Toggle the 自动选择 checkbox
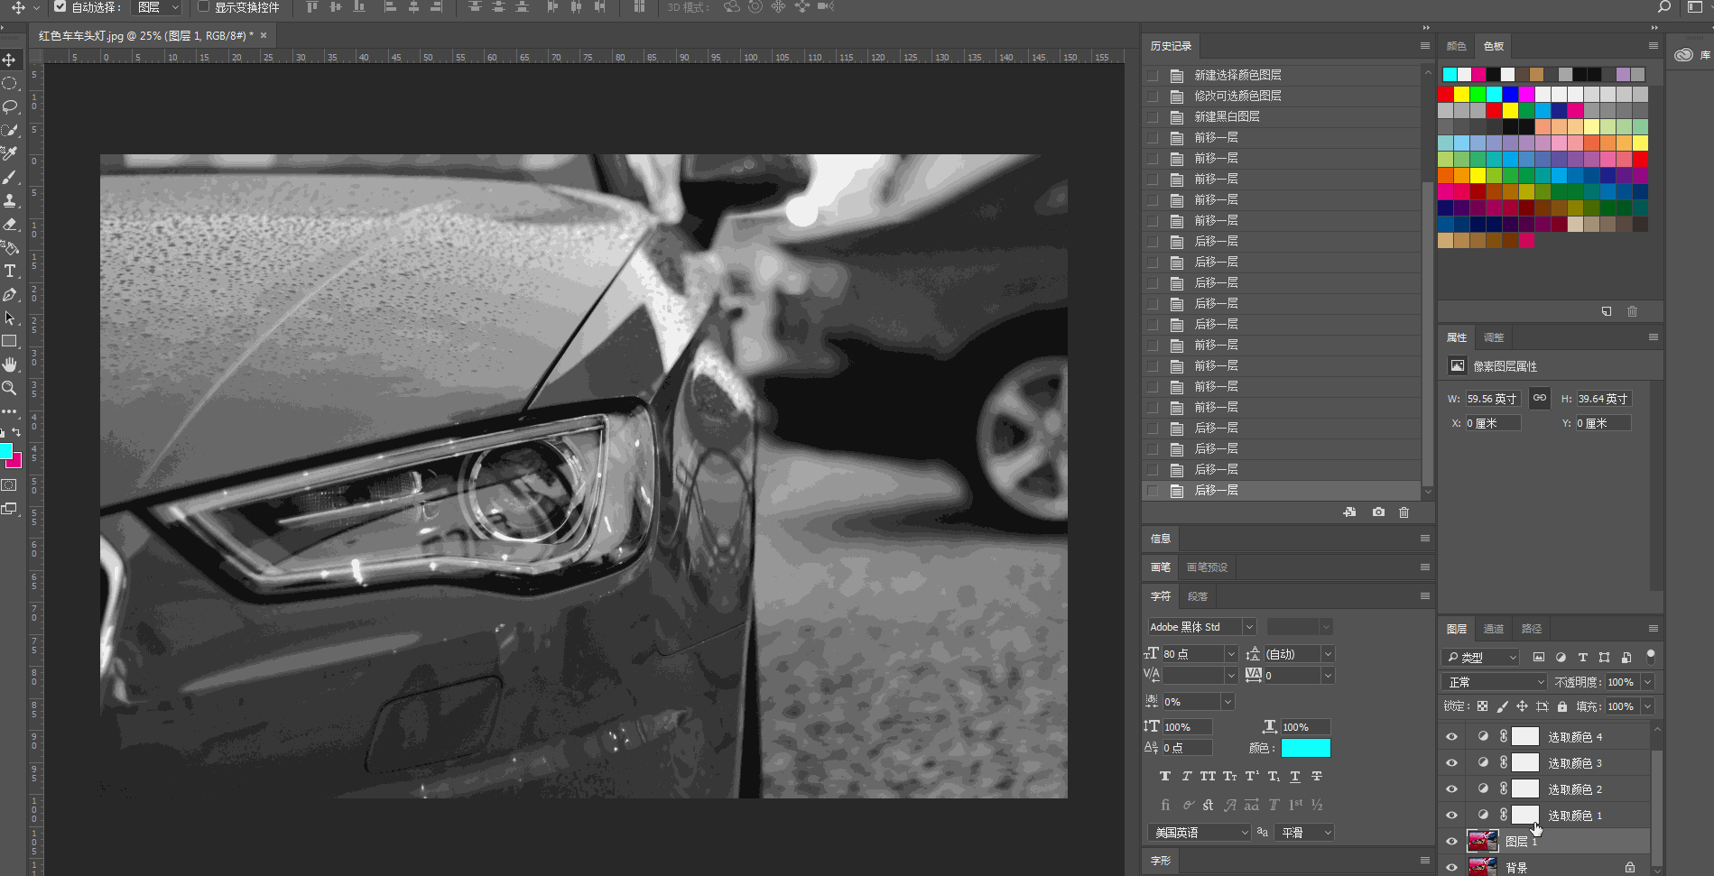Image resolution: width=1714 pixels, height=876 pixels. (x=60, y=6)
